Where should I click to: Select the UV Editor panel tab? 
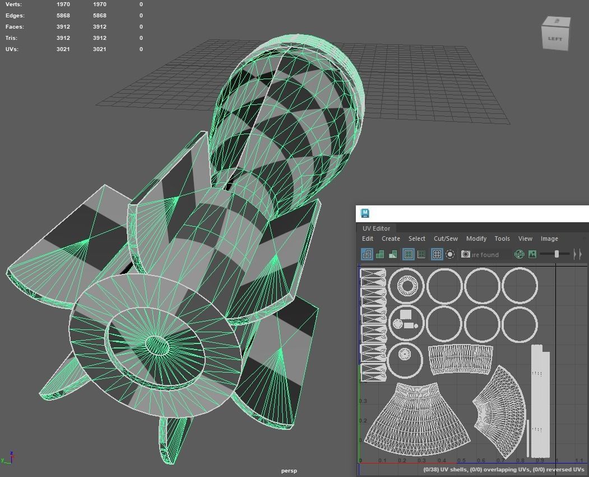(x=376, y=228)
